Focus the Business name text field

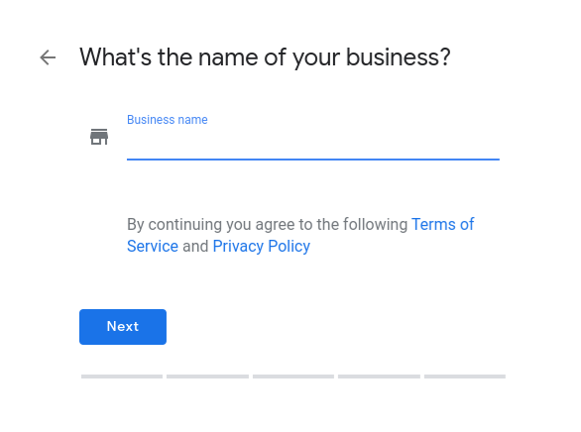click(313, 144)
